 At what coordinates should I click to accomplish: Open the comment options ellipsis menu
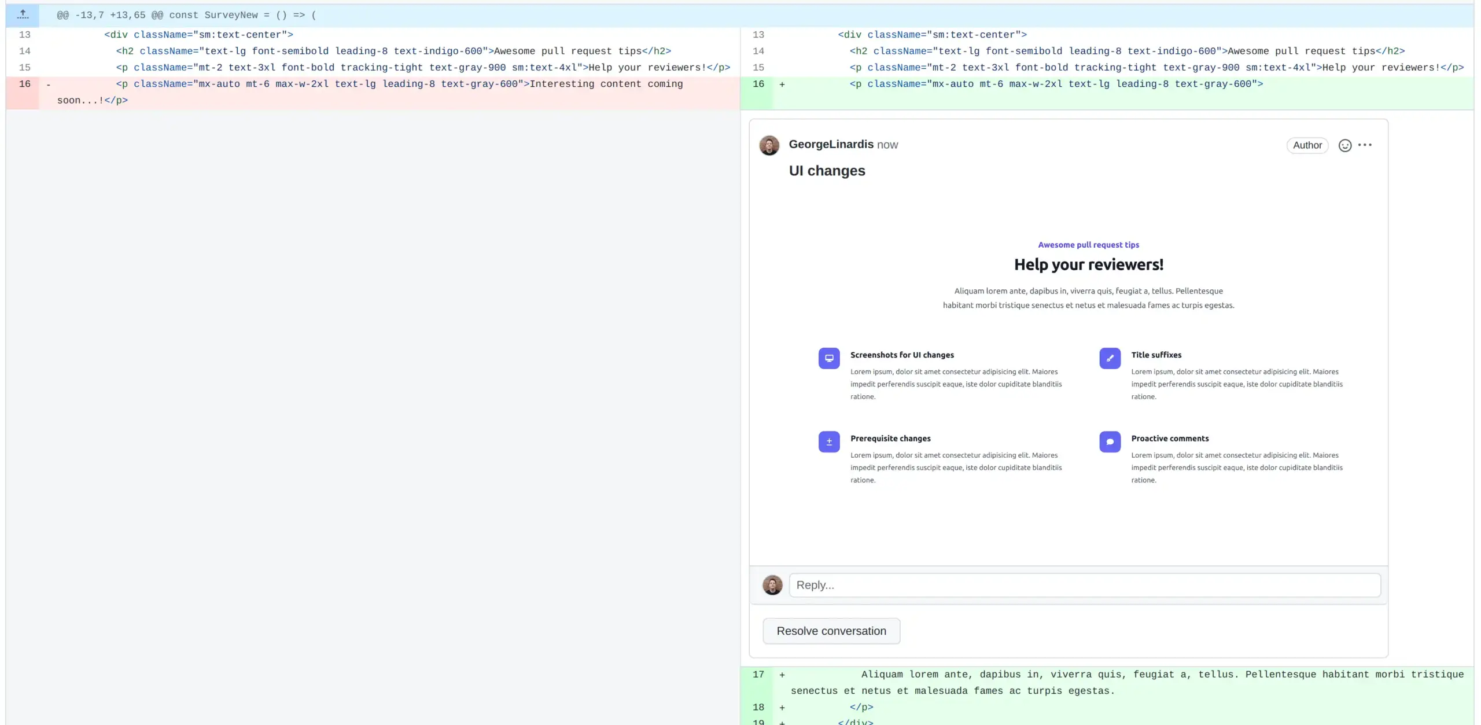(x=1365, y=145)
